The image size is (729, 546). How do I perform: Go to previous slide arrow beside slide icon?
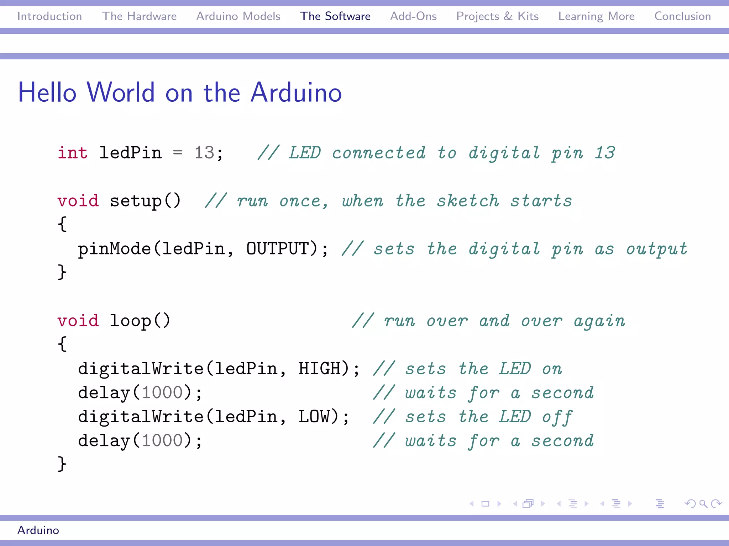coord(472,504)
